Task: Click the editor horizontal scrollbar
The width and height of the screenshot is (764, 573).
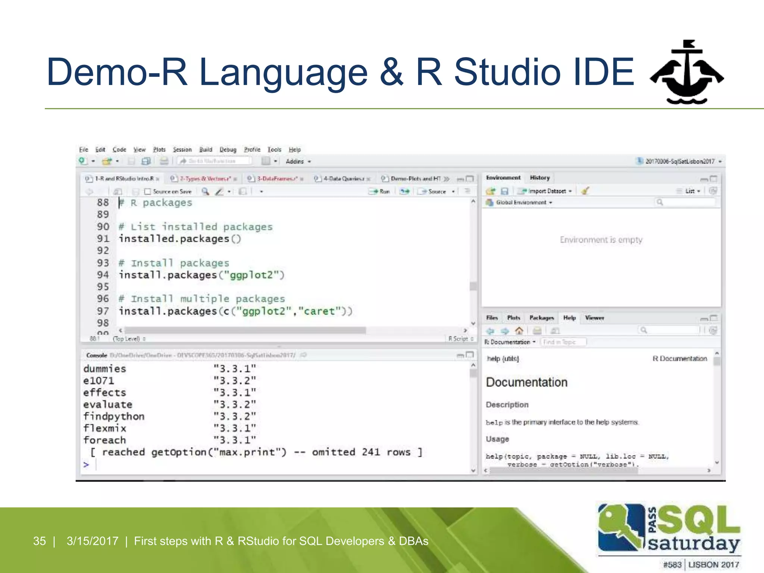Action: click(x=245, y=330)
